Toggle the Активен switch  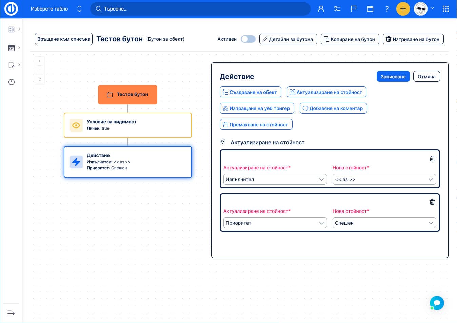248,39
